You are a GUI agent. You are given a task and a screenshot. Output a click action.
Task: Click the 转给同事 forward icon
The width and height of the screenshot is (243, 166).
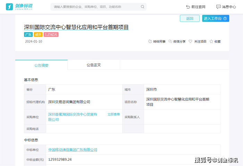[x=150, y=41]
